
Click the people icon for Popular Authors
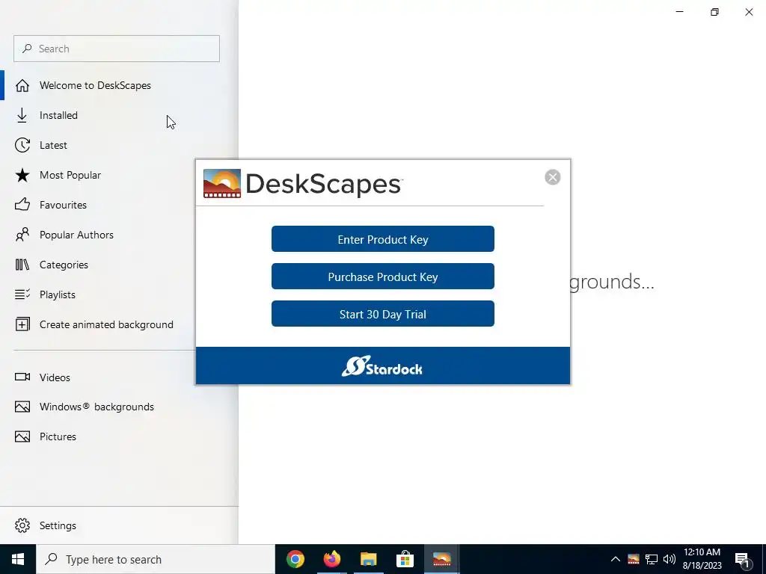pos(22,235)
